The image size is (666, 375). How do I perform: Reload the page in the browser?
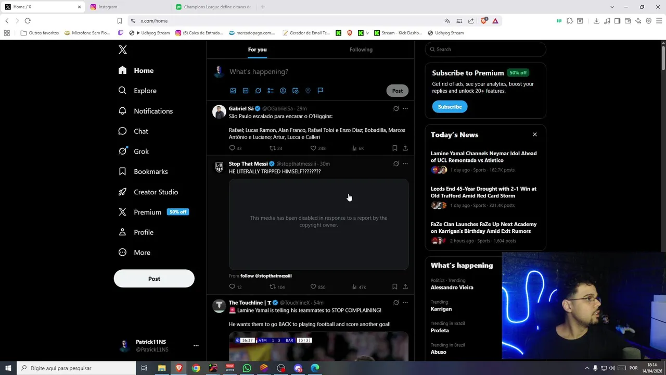point(28,21)
